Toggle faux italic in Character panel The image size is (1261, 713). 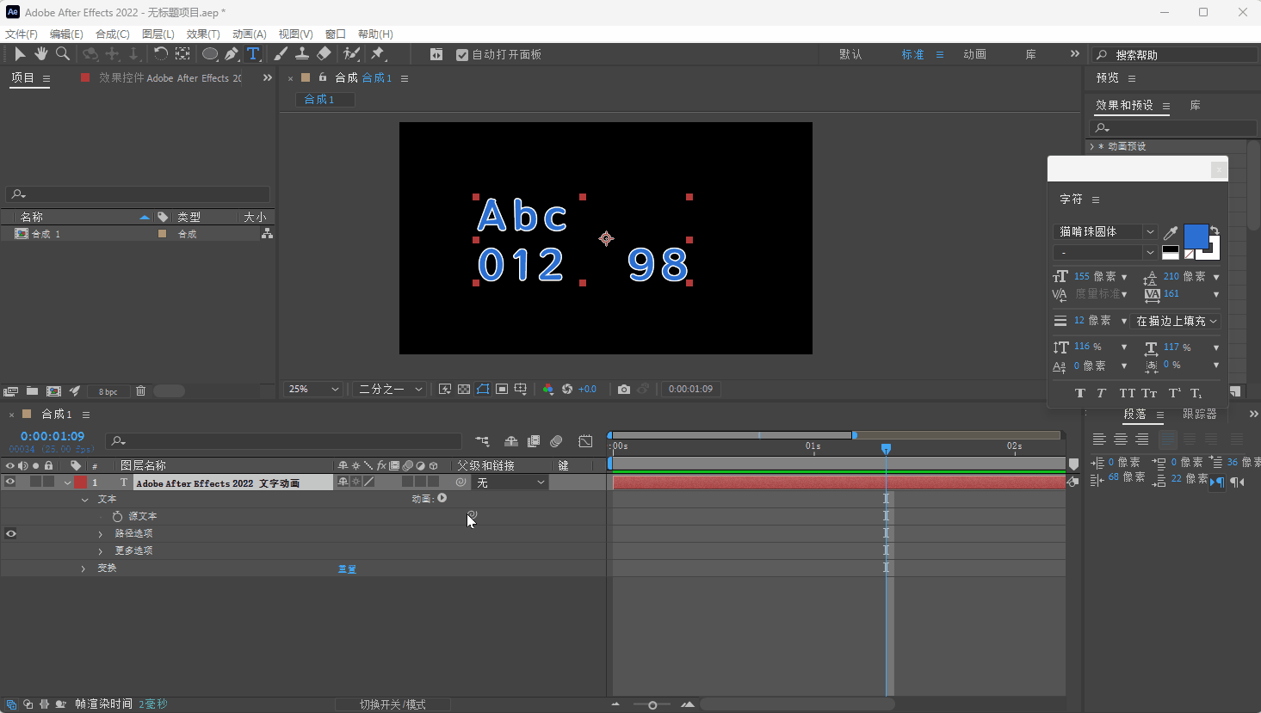point(1101,393)
